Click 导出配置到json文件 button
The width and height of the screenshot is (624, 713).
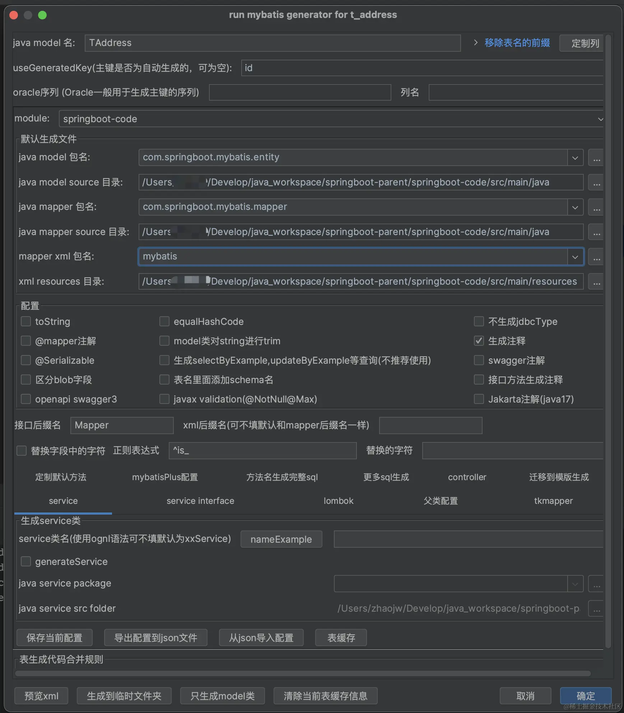coord(155,638)
